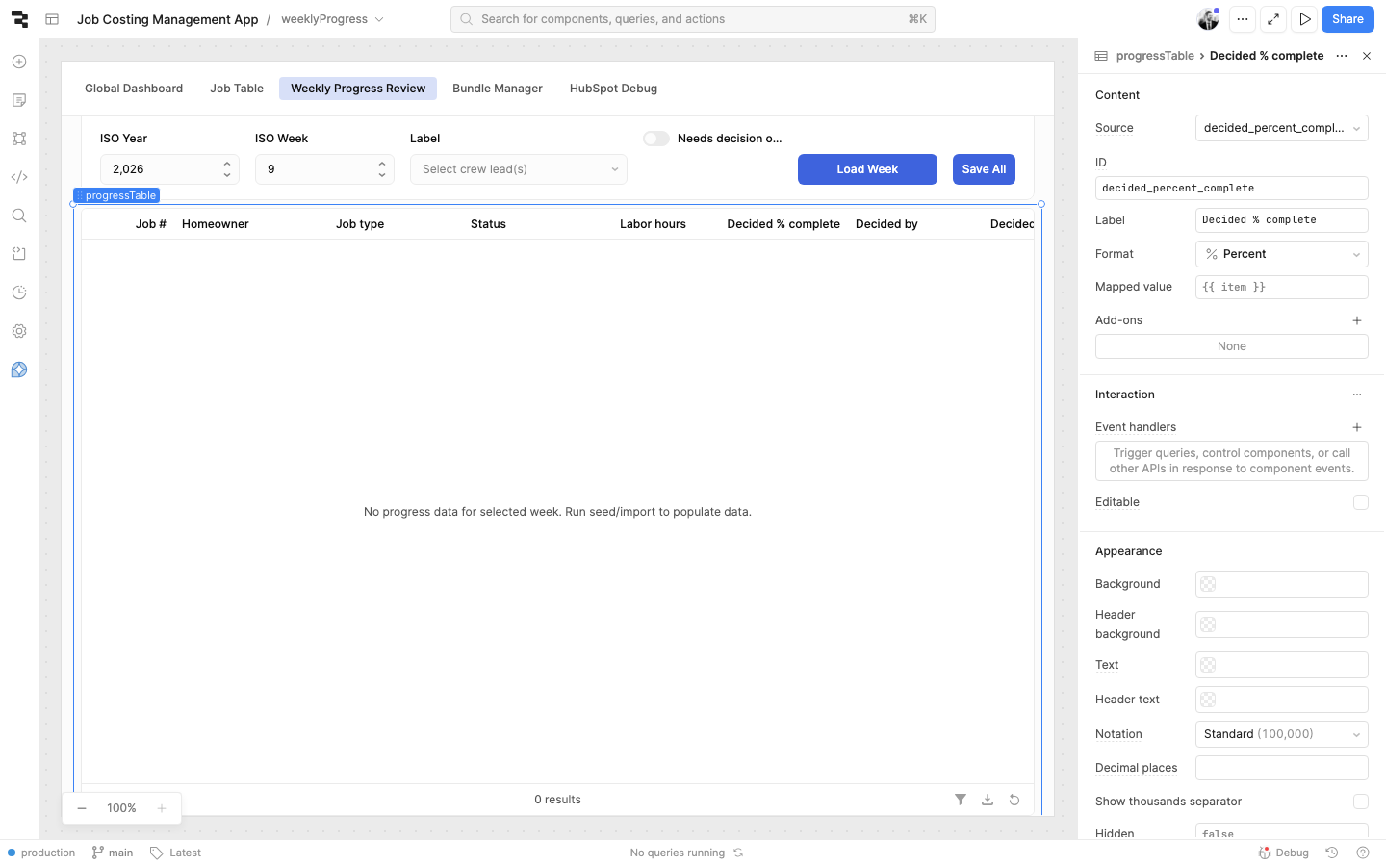The height and width of the screenshot is (866, 1386).
Task: Toggle the Needs decision only switch
Action: (656, 139)
